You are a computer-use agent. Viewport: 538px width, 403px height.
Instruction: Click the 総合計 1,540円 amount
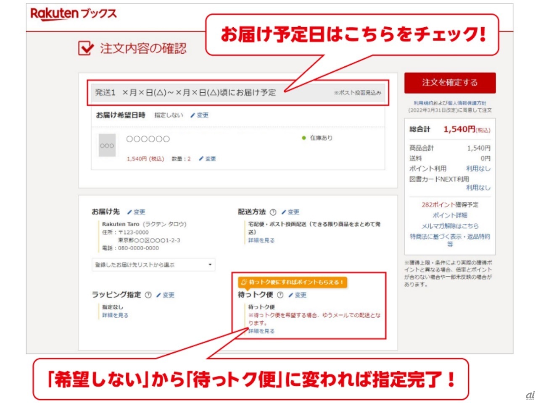click(x=467, y=129)
